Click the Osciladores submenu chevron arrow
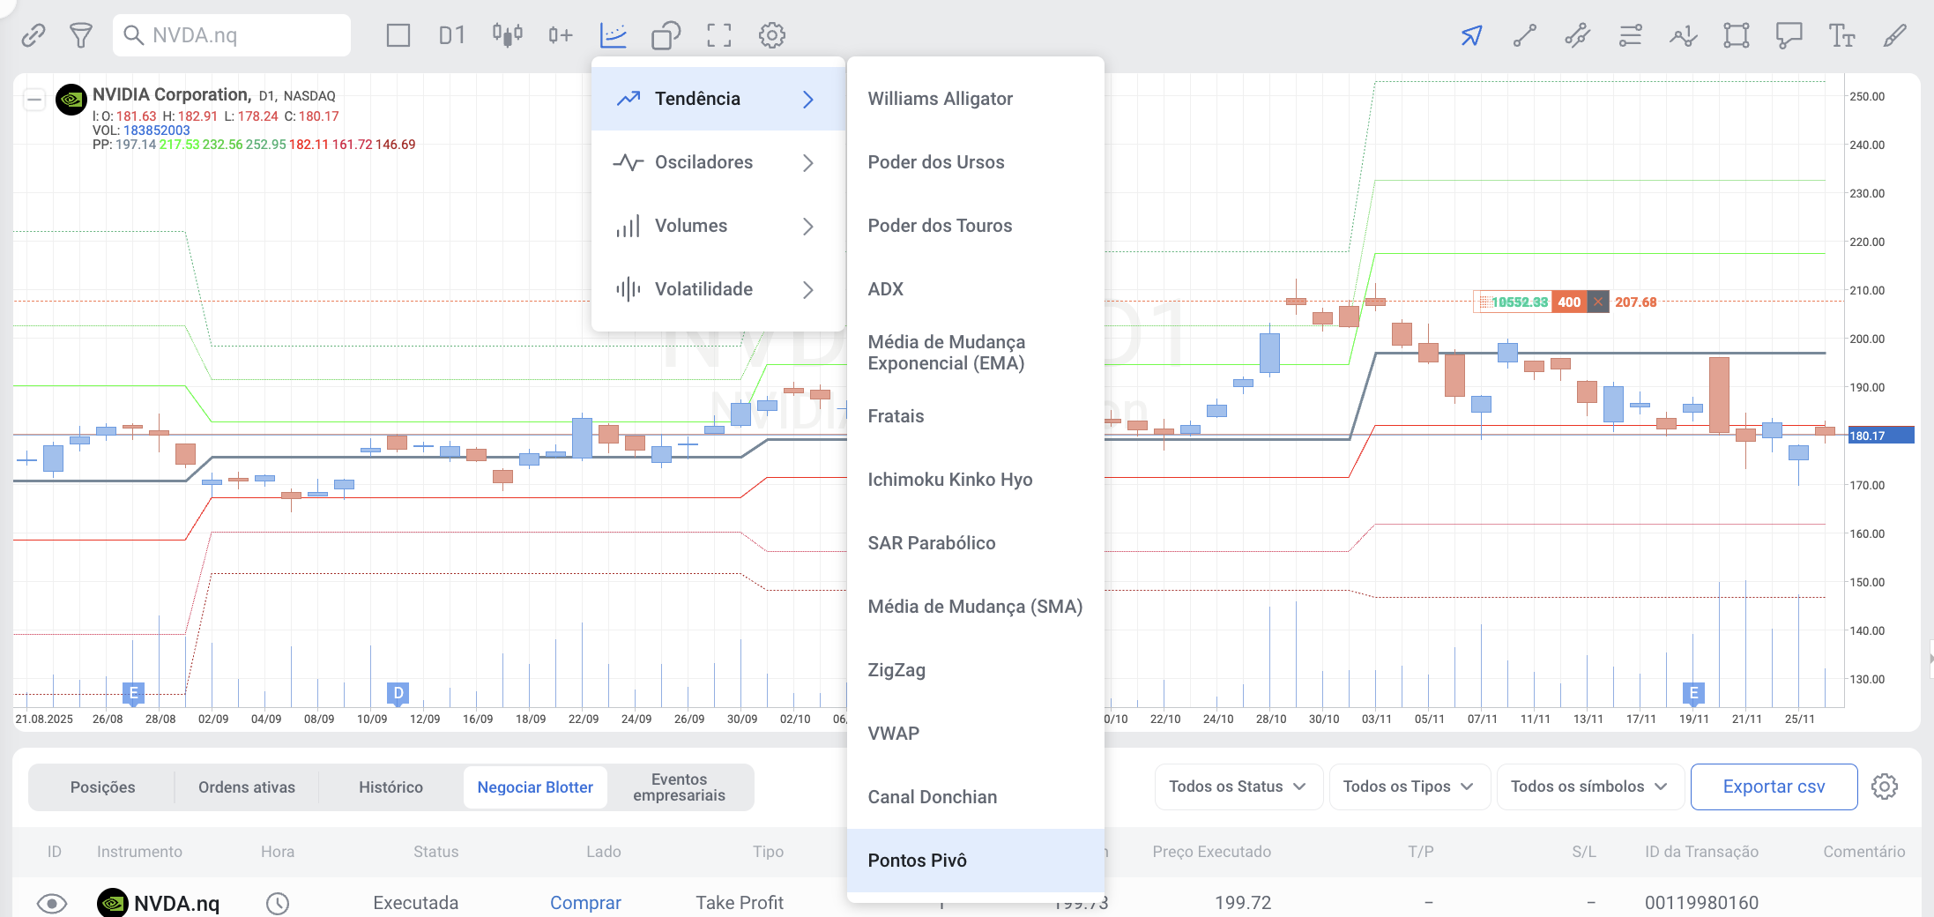 pyautogui.click(x=808, y=162)
